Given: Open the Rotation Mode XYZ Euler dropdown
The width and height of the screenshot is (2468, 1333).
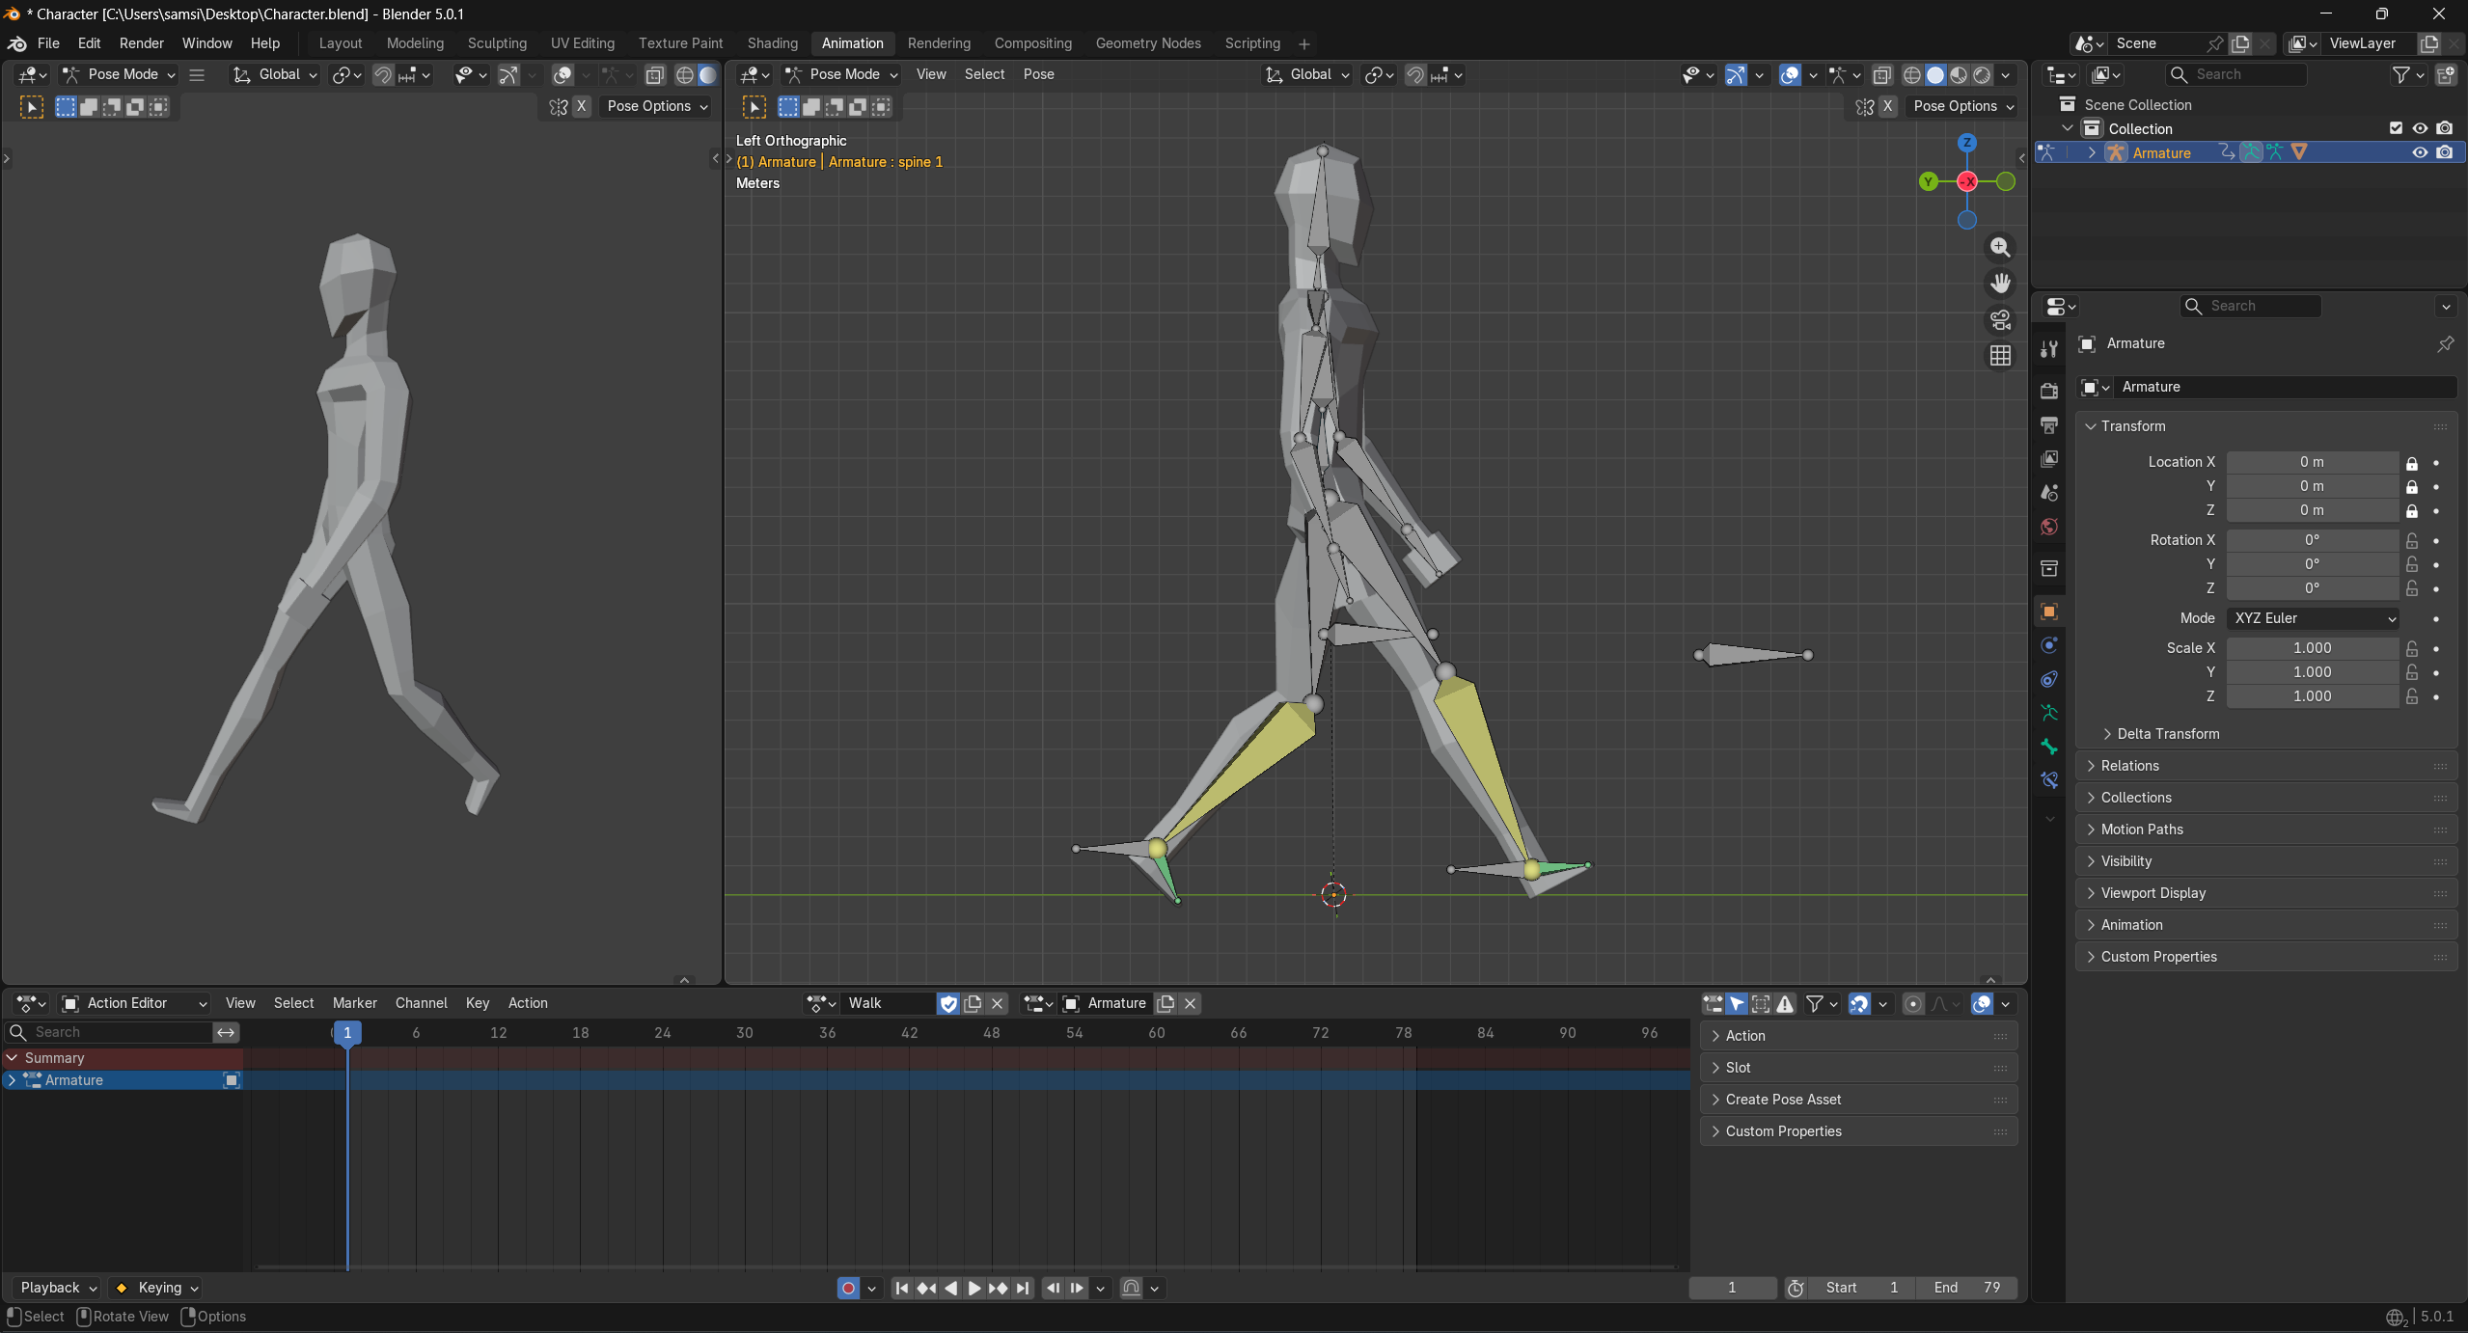Looking at the screenshot, I should click(x=2315, y=618).
